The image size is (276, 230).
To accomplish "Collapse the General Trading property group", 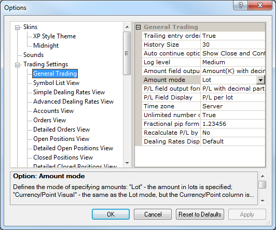I will [x=139, y=27].
